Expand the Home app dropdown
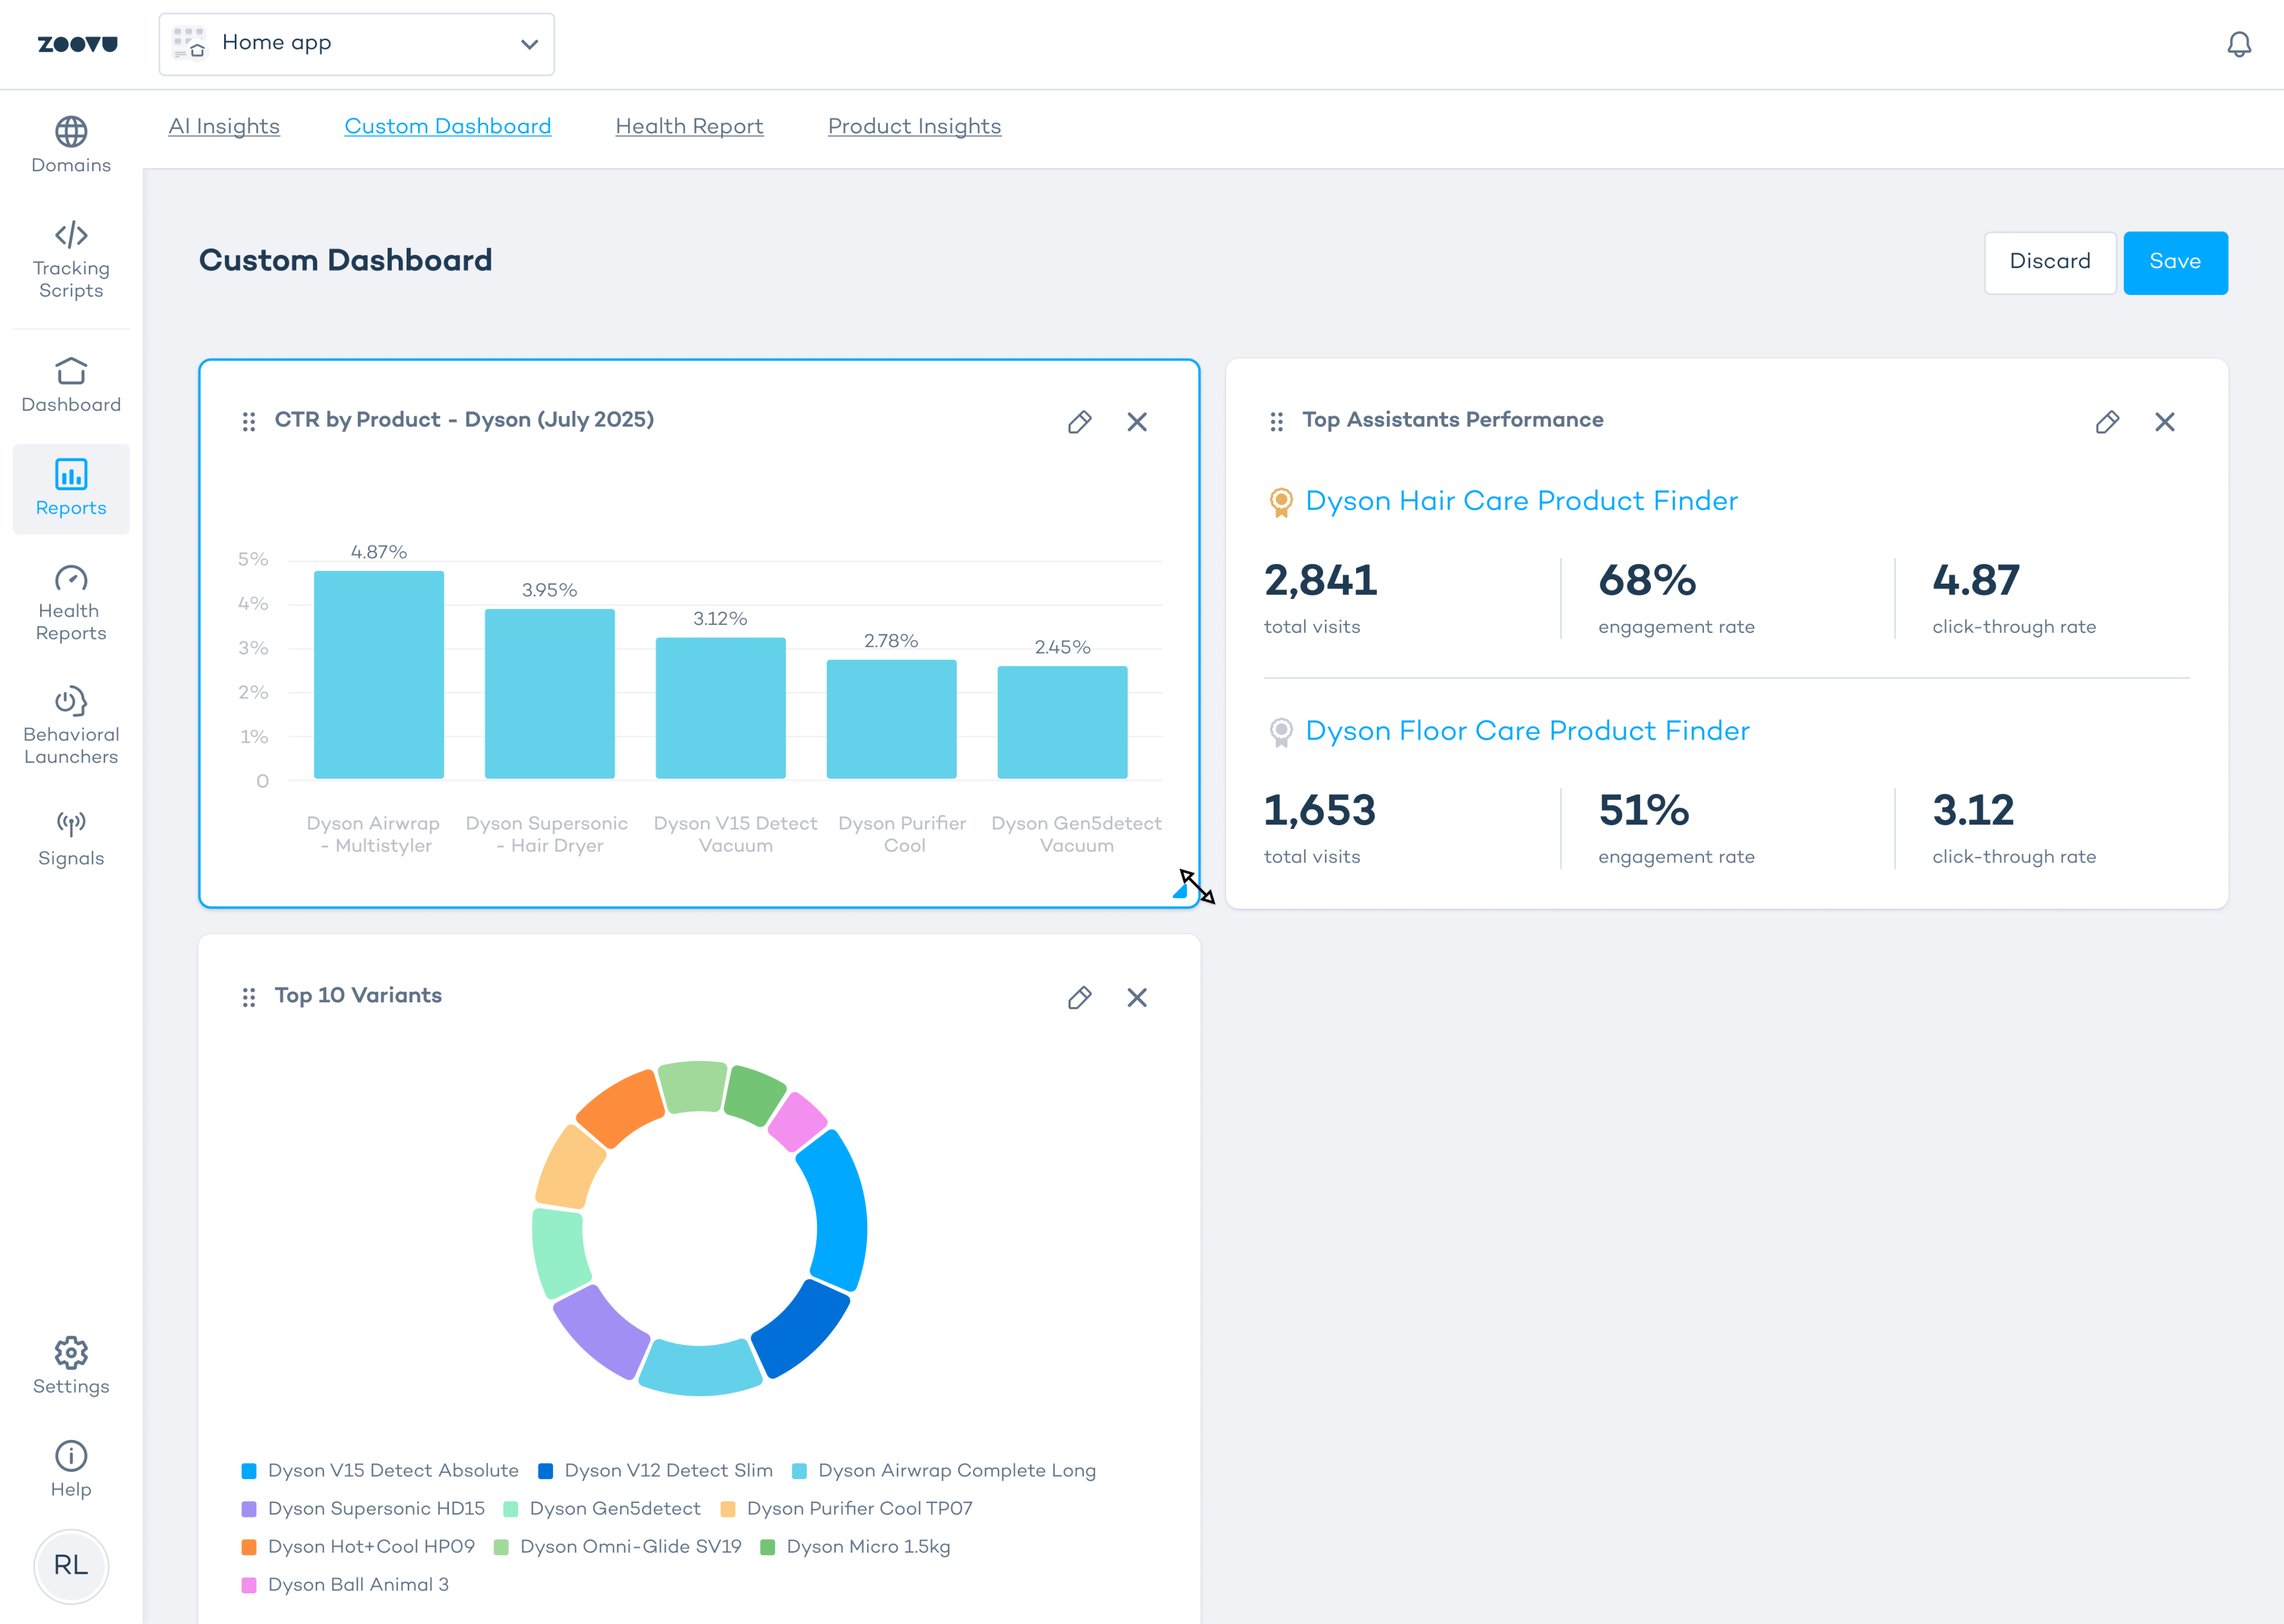The width and height of the screenshot is (2284, 1624). [356, 44]
